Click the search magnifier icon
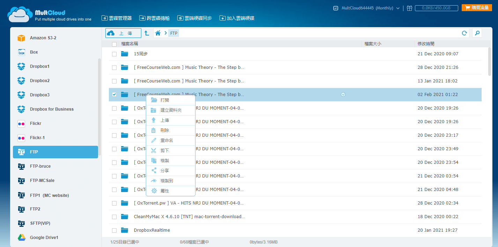 point(477,33)
